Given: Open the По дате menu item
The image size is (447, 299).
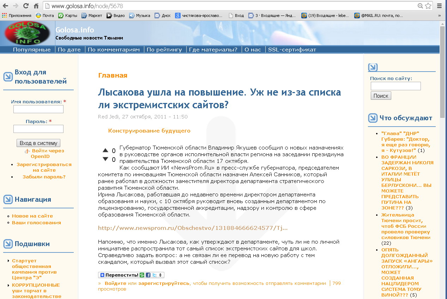Looking at the screenshot, I should click(x=69, y=50).
